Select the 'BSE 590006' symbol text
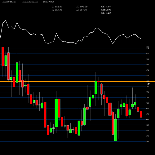The width and height of the screenshot is (155, 155). (49, 2)
